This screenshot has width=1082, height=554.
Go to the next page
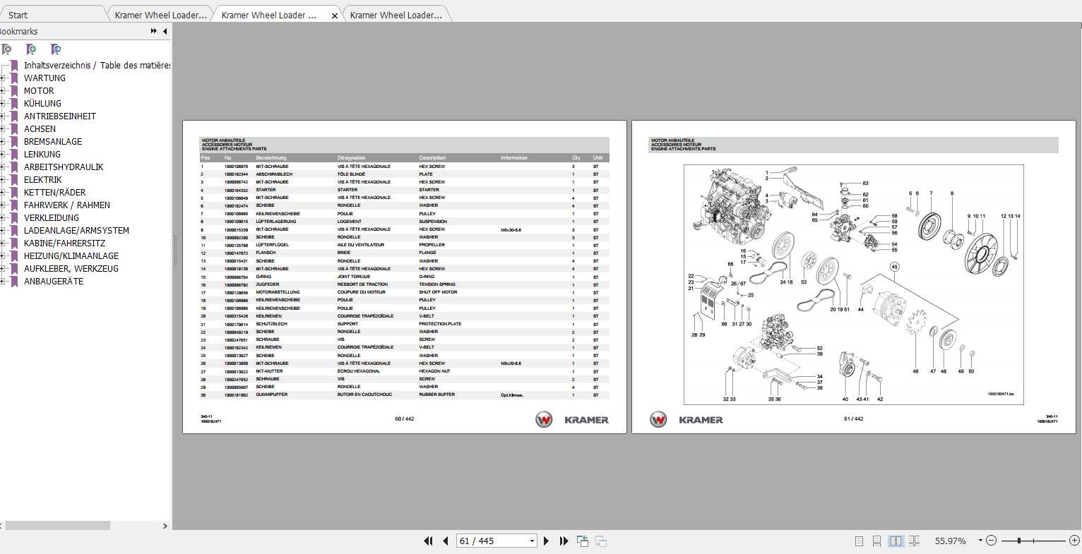point(546,541)
